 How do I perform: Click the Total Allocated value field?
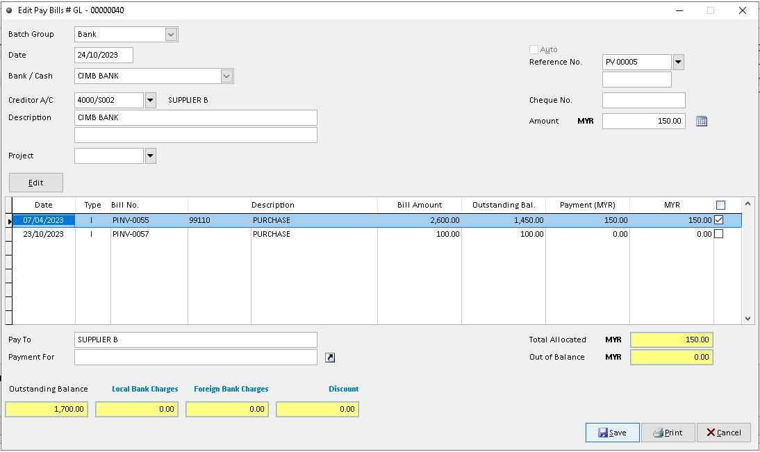(671, 340)
